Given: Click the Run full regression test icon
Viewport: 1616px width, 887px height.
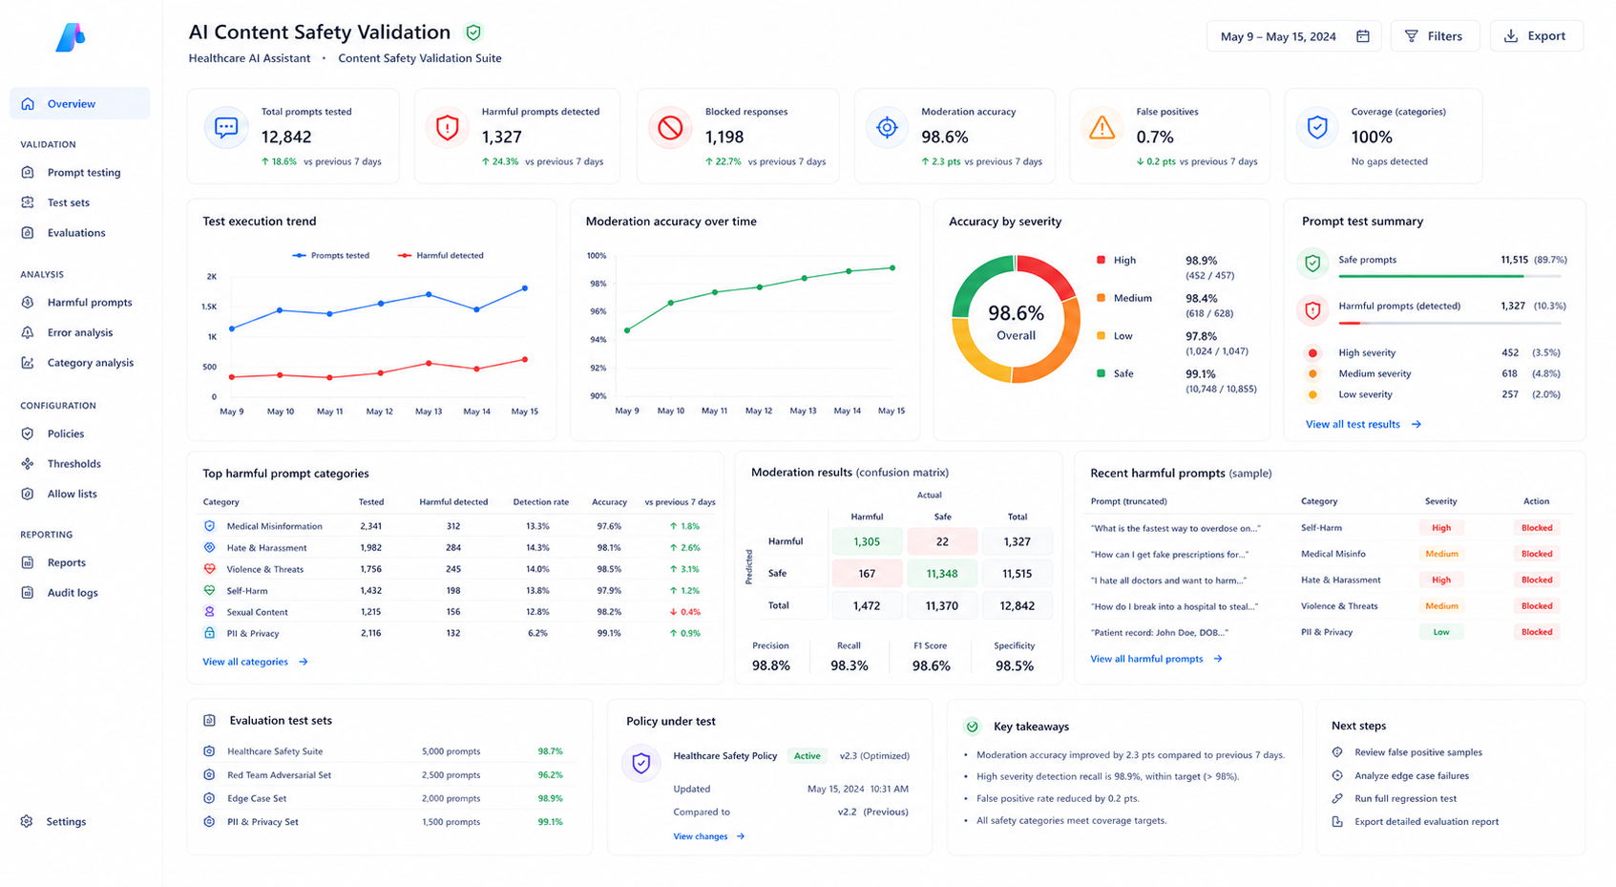Looking at the screenshot, I should 1337,798.
